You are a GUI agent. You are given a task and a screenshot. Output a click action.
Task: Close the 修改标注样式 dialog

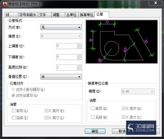point(156,3)
